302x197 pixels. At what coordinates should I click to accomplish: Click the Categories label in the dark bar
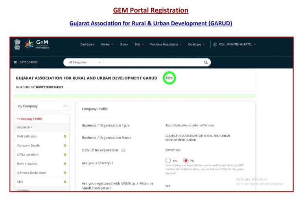(28, 63)
